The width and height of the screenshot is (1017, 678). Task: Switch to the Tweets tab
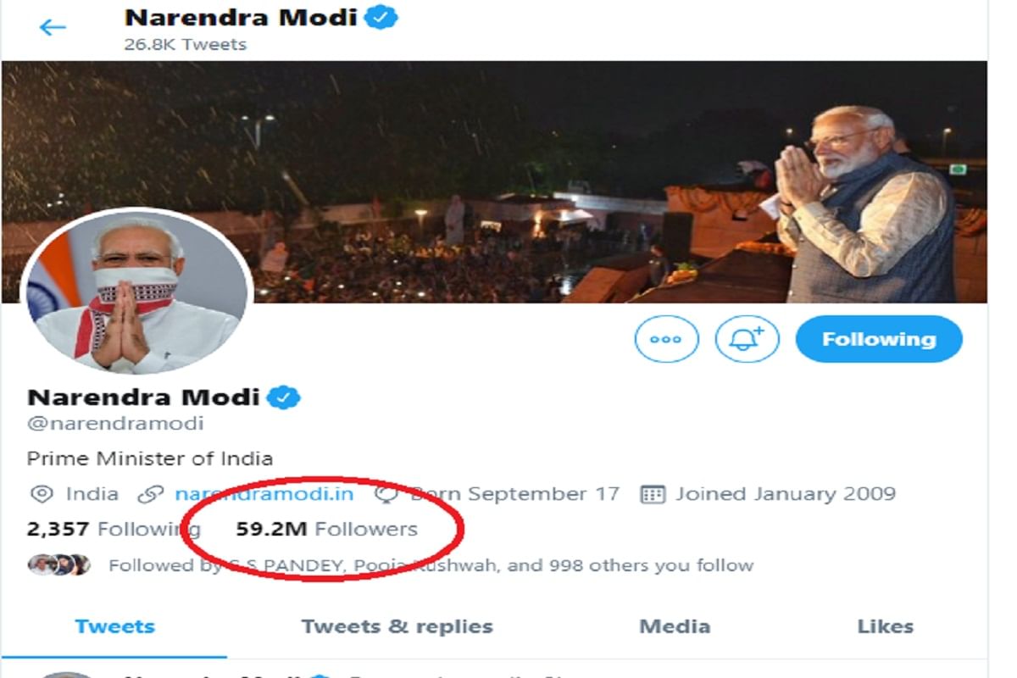click(114, 627)
